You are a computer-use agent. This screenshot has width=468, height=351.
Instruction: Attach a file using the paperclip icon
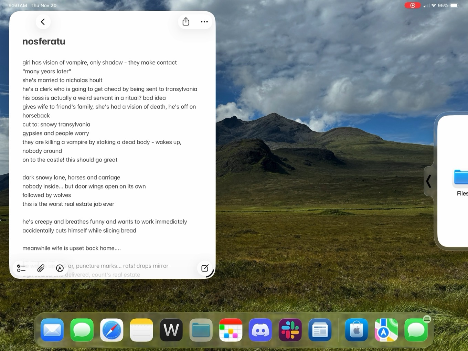(41, 268)
